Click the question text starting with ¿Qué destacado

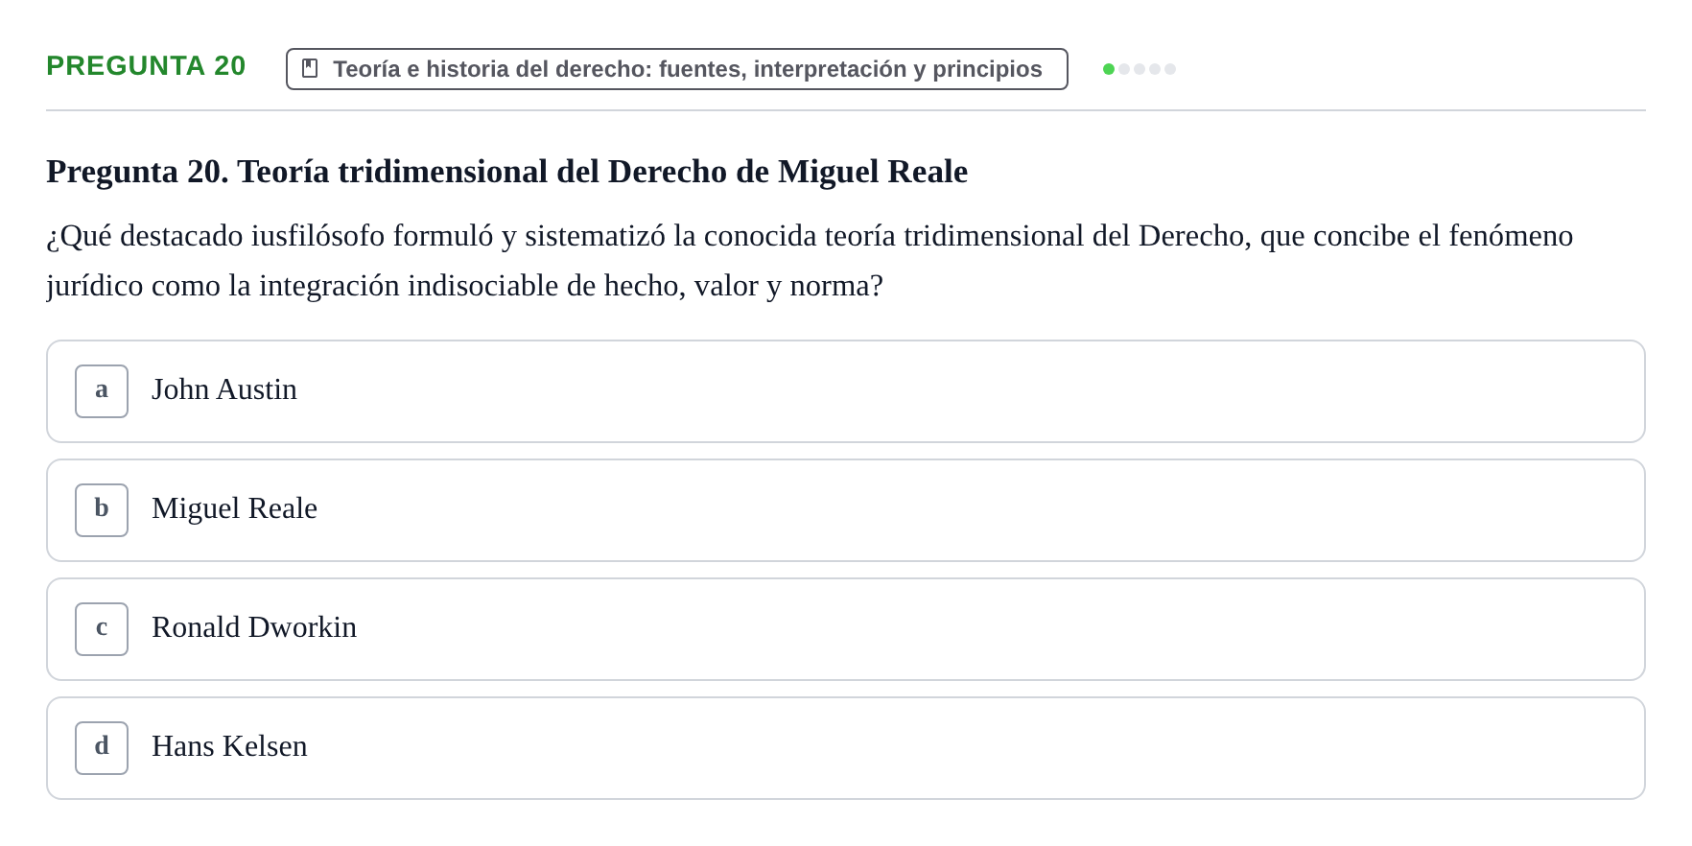click(810, 260)
